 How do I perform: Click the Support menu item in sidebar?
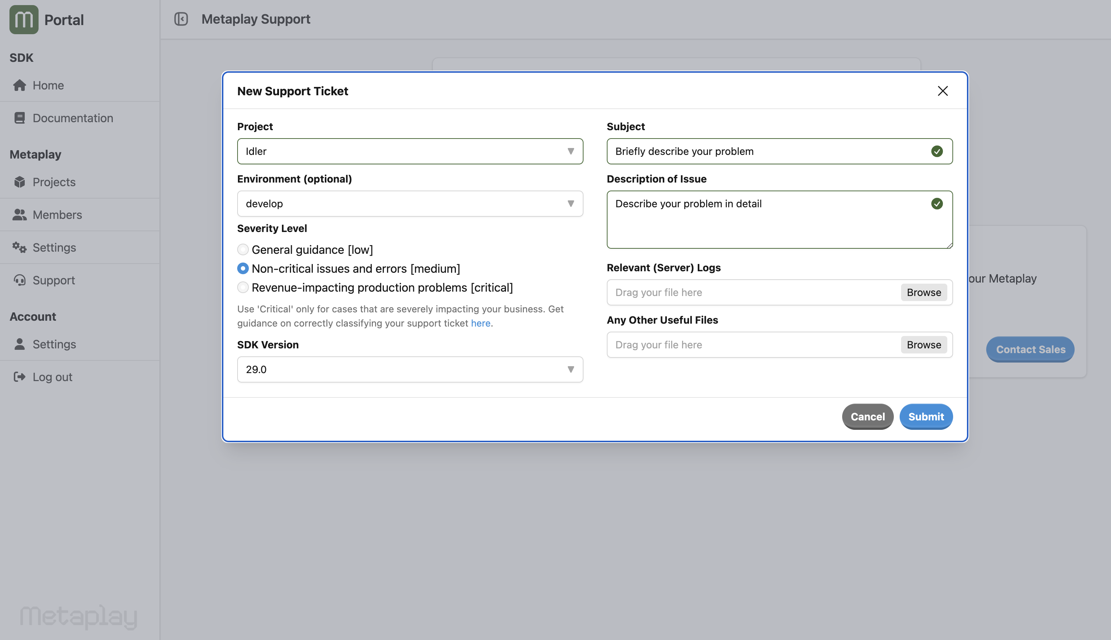pos(53,279)
